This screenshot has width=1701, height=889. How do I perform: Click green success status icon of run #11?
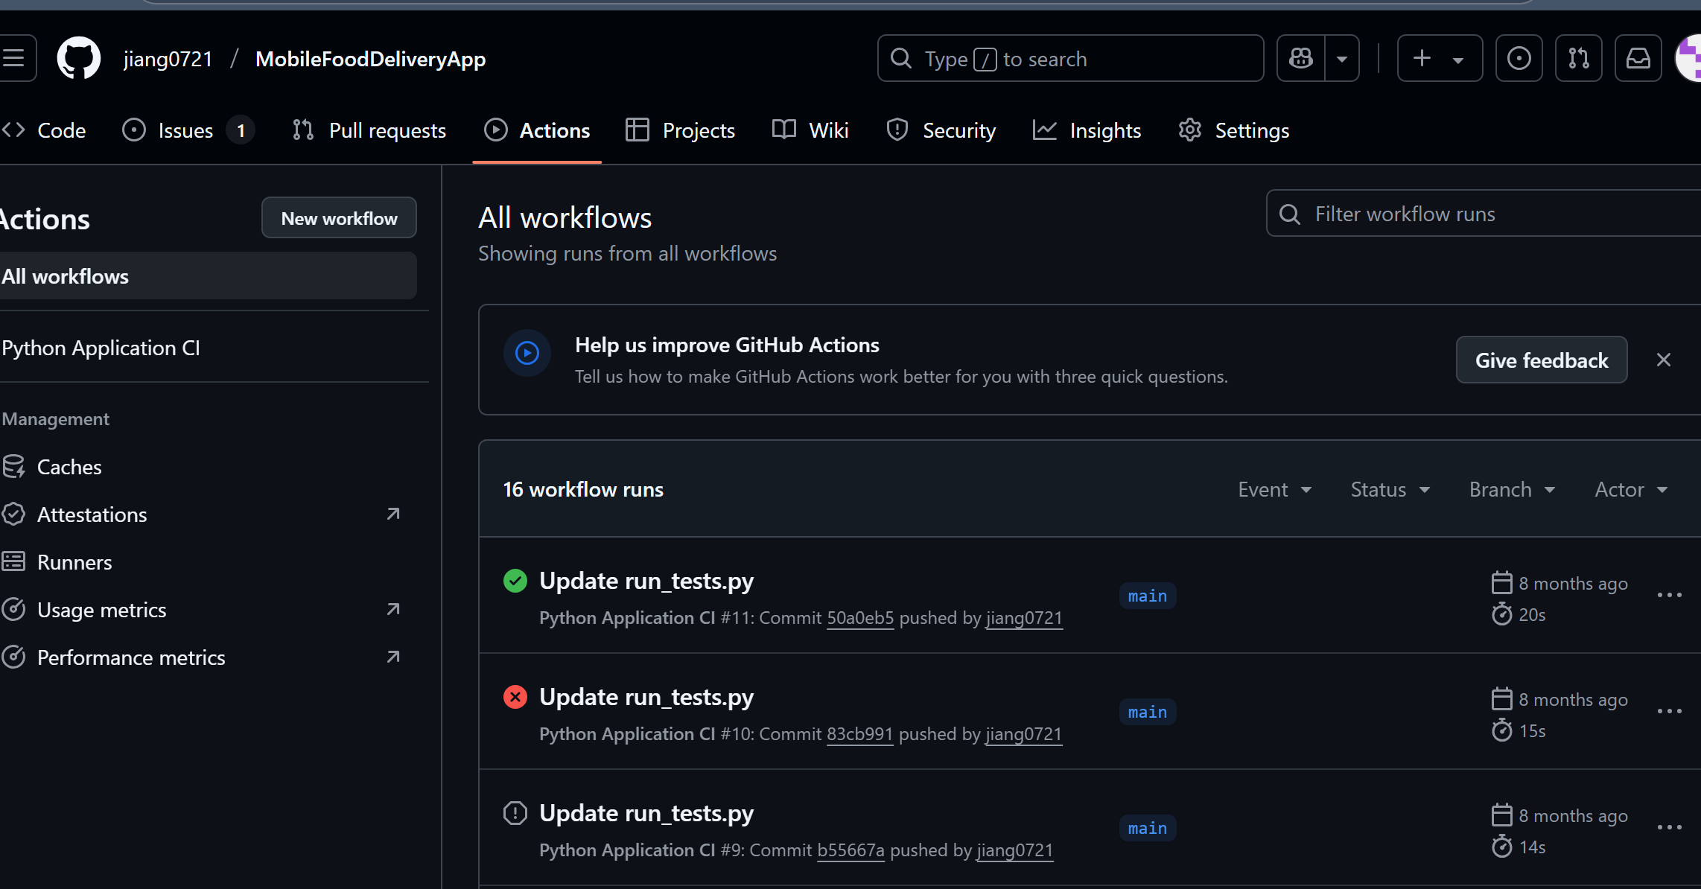point(515,581)
